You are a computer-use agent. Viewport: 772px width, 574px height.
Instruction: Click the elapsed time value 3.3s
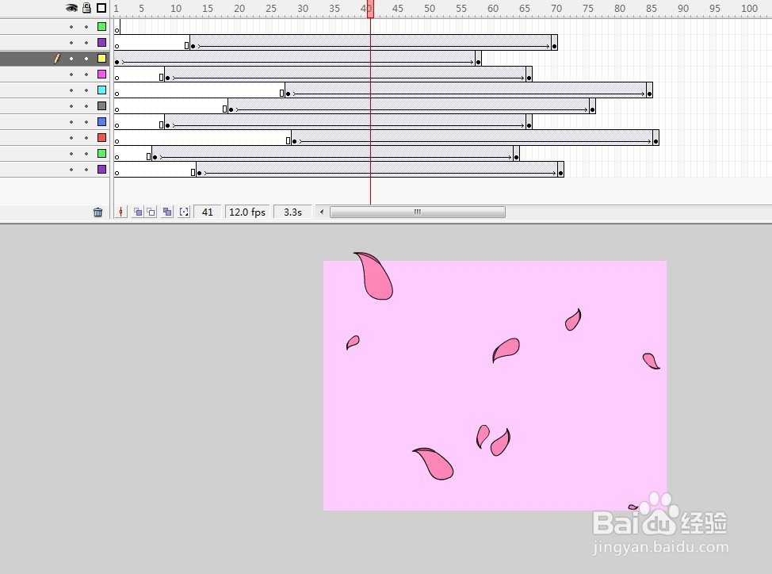click(x=292, y=212)
